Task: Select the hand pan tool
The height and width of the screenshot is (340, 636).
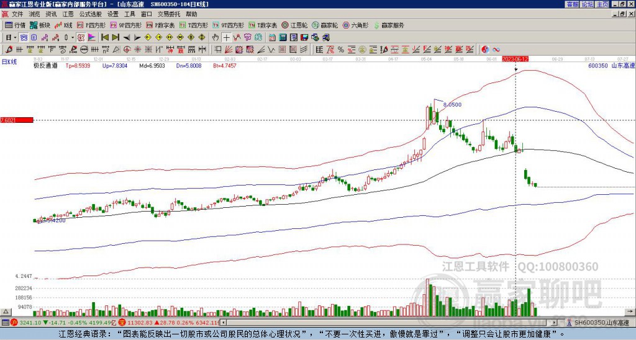Action: pyautogui.click(x=216, y=38)
